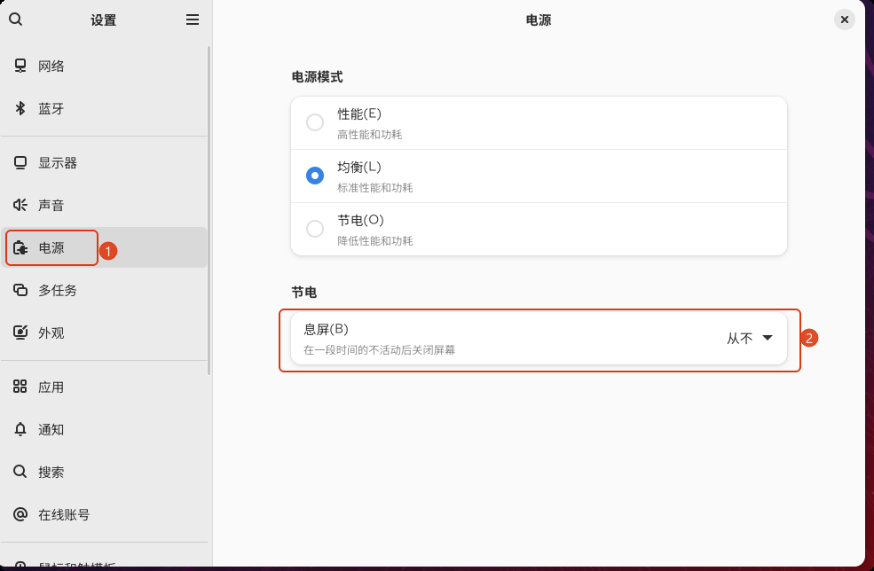Click the 应用 apps grid icon

20,387
